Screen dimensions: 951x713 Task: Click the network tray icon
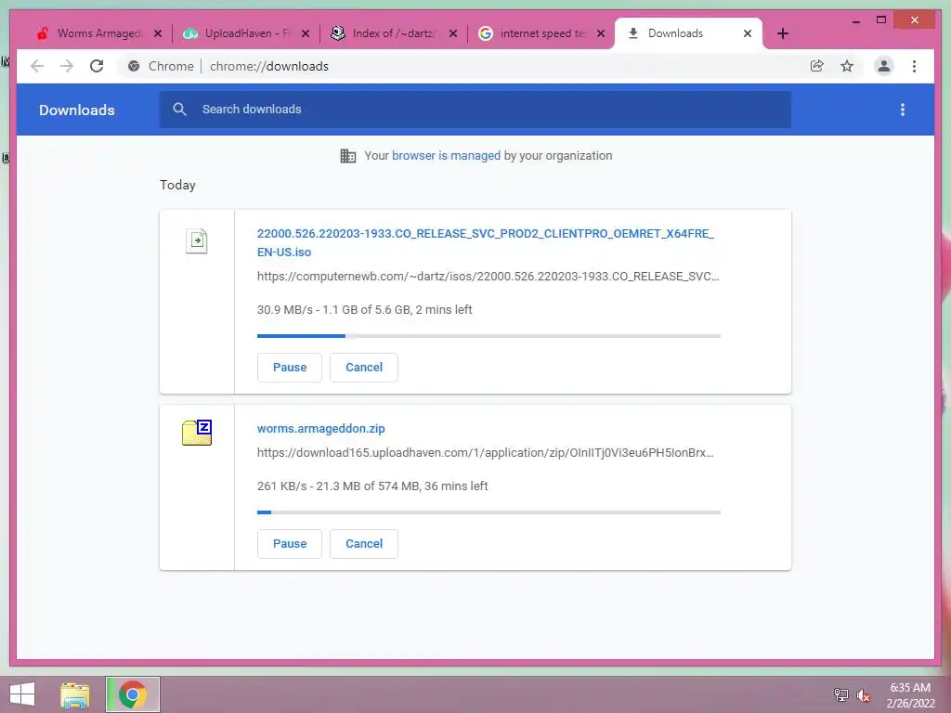[841, 694]
